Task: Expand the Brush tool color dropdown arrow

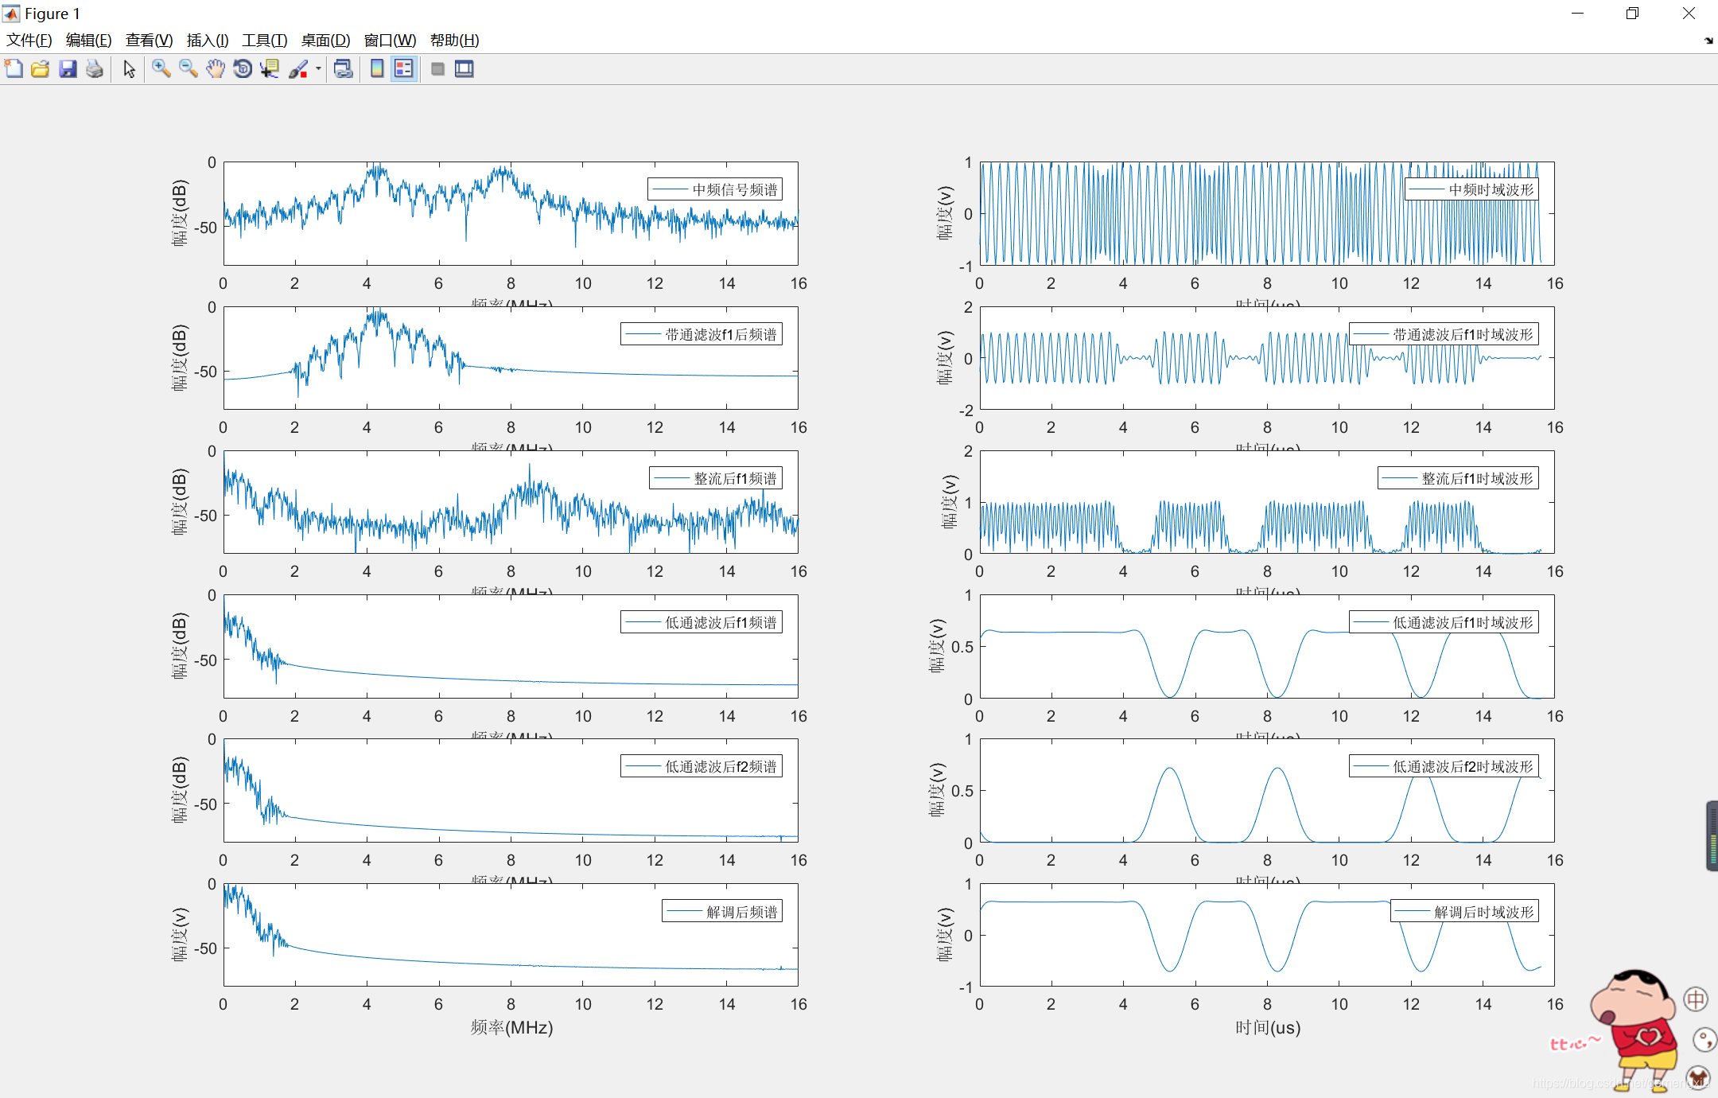Action: click(318, 69)
